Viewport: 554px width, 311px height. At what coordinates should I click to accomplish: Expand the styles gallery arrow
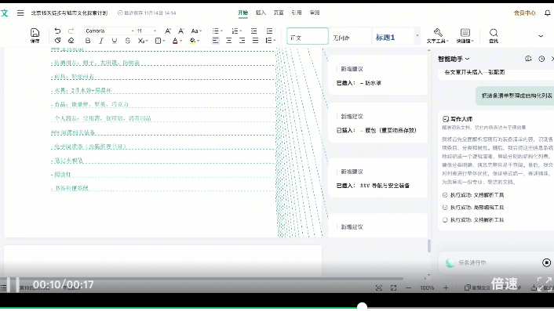pos(417,35)
